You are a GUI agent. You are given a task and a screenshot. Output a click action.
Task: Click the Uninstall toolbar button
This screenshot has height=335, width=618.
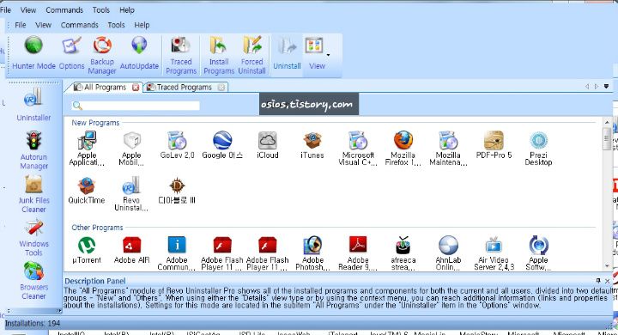click(x=287, y=53)
